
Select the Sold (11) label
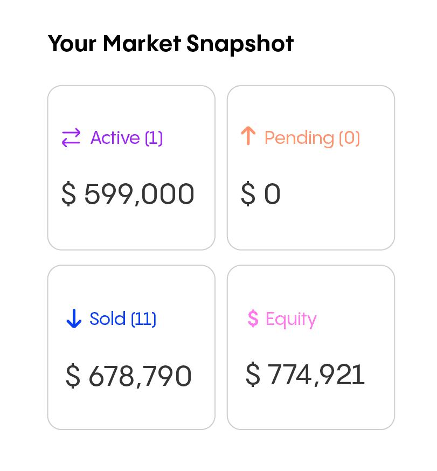(x=123, y=318)
